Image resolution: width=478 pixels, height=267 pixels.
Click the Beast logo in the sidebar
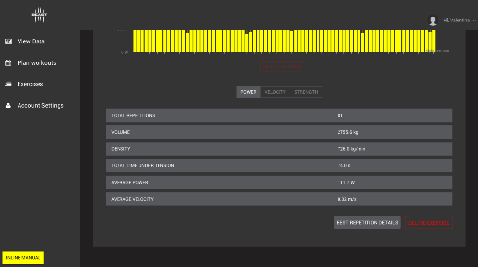pyautogui.click(x=40, y=16)
